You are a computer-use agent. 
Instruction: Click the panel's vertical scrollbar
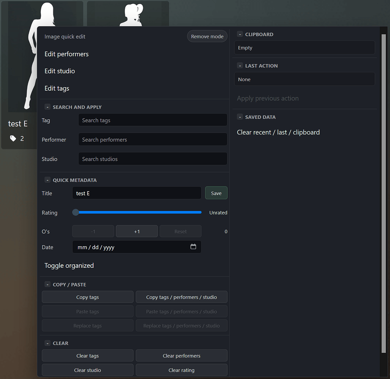point(384,193)
